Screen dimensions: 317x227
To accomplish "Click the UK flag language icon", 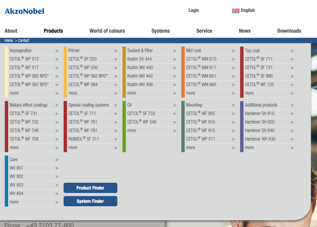I will click(x=235, y=11).
